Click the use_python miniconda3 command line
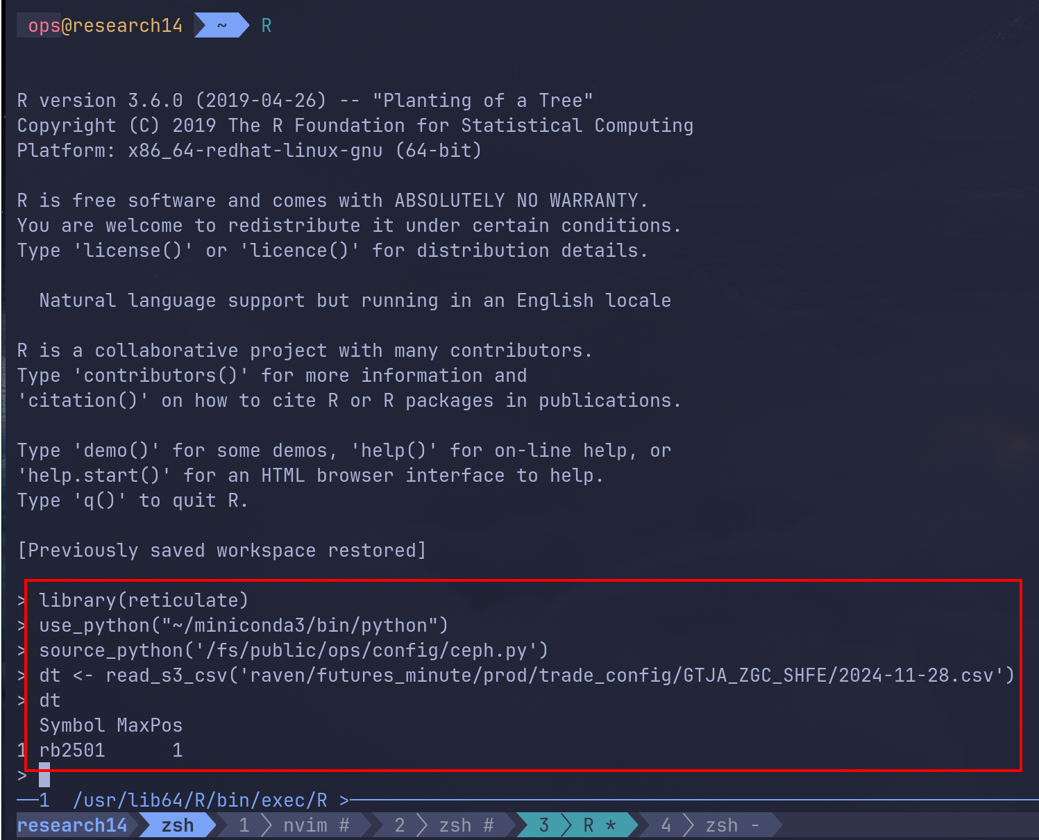Screen dimensions: 1039x840 coord(244,625)
